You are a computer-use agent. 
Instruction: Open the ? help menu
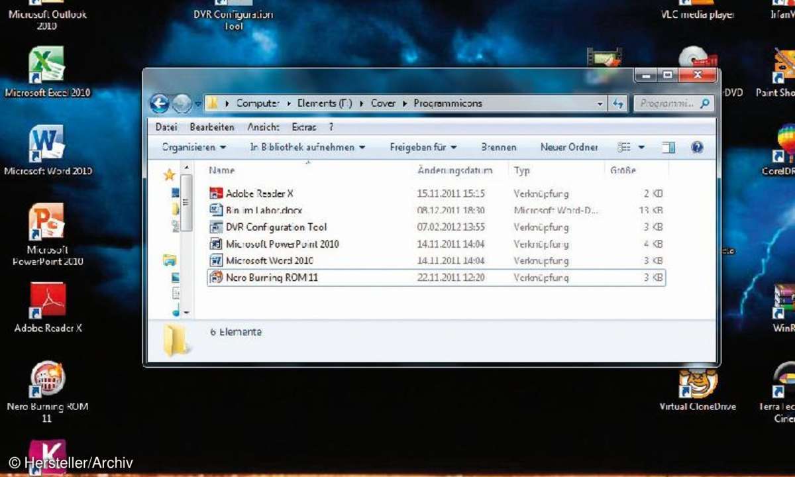[x=331, y=127]
